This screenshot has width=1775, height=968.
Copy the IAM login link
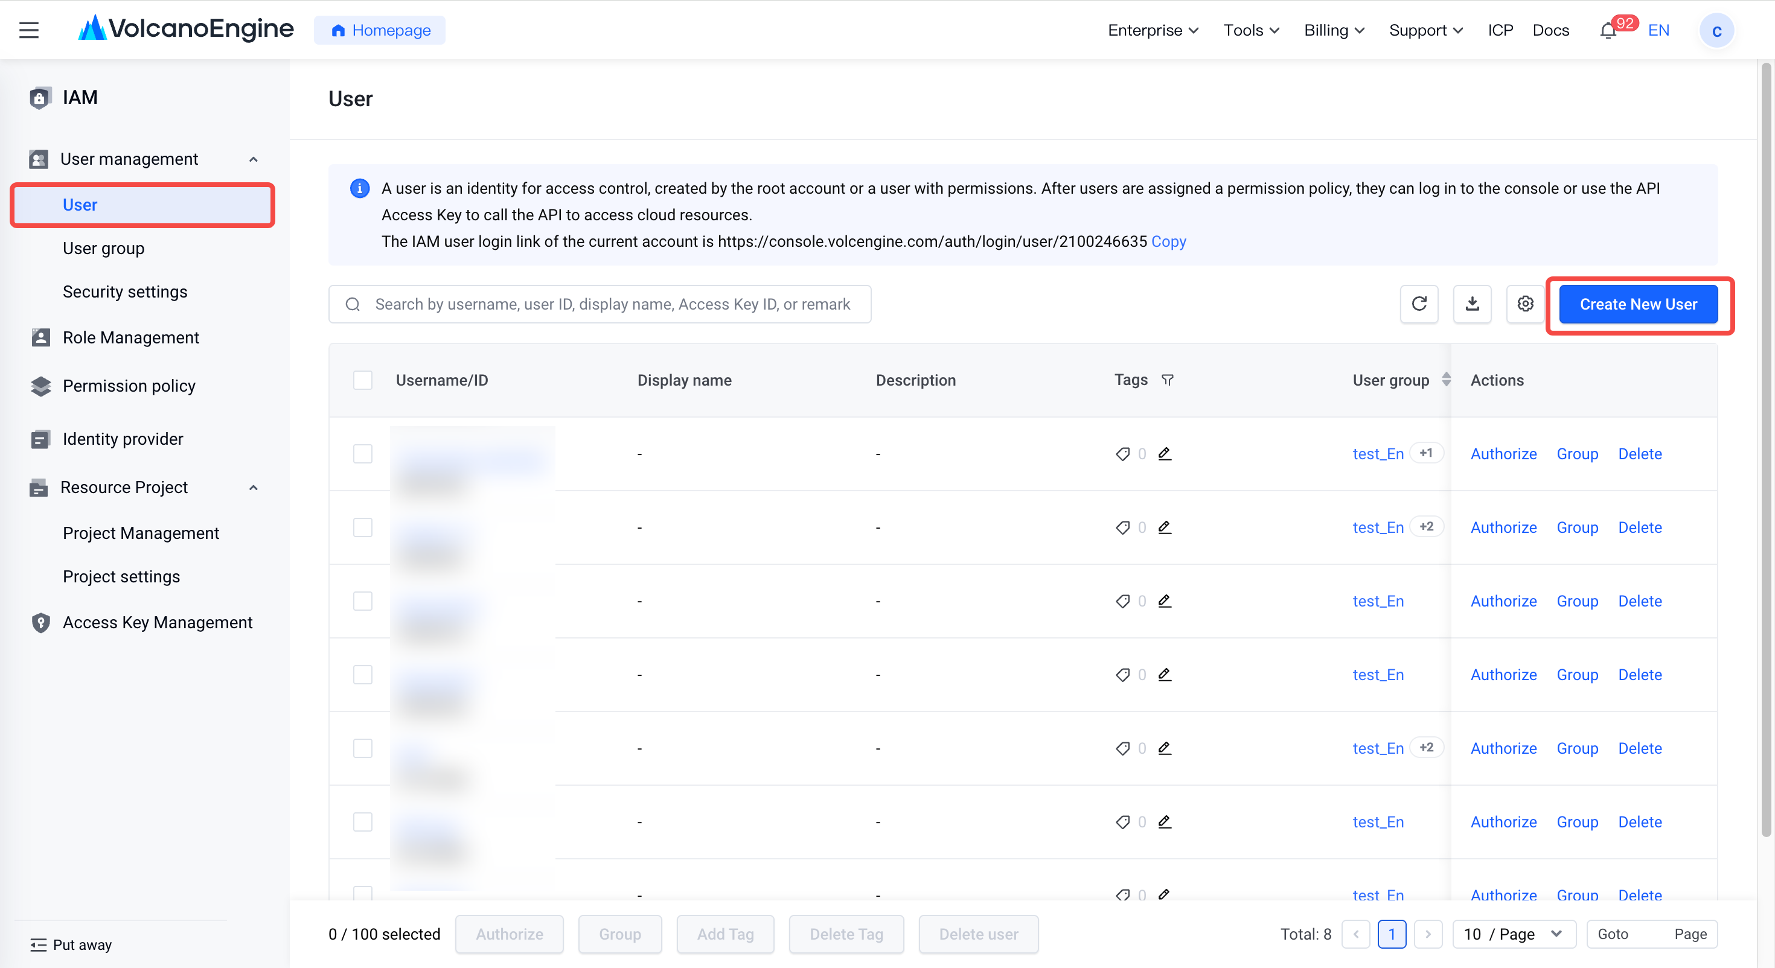coord(1169,241)
